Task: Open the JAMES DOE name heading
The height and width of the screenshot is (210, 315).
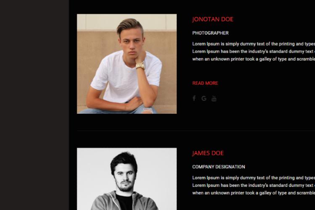Action: [x=208, y=153]
